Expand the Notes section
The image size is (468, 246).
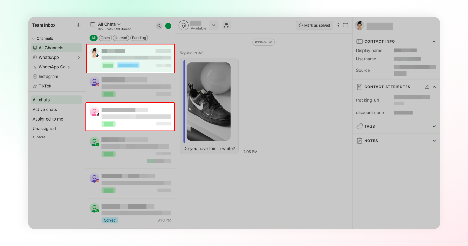(434, 141)
